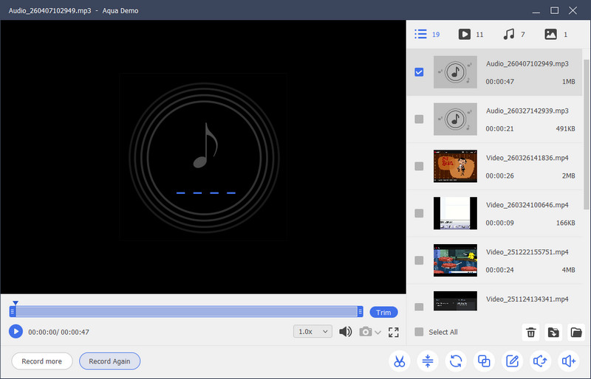The width and height of the screenshot is (591, 379).
Task: Click the playhead marker above timeline
Action: tap(16, 302)
